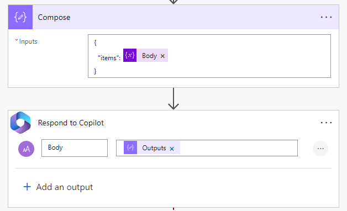The height and width of the screenshot is (211, 347).
Task: Edit the Body output name field
Action: 75,148
